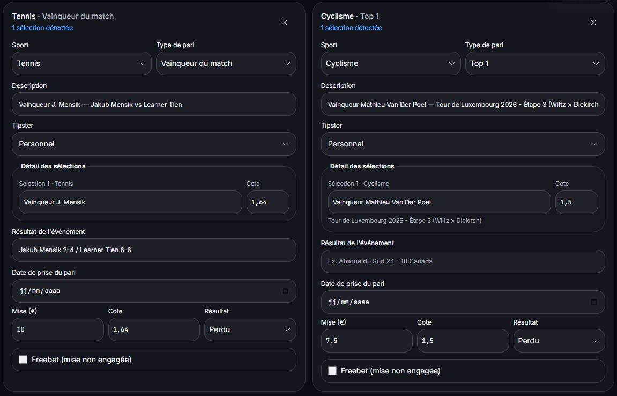Click empty Résultat de l'événement field in Cyclisme
The height and width of the screenshot is (396, 617).
463,261
